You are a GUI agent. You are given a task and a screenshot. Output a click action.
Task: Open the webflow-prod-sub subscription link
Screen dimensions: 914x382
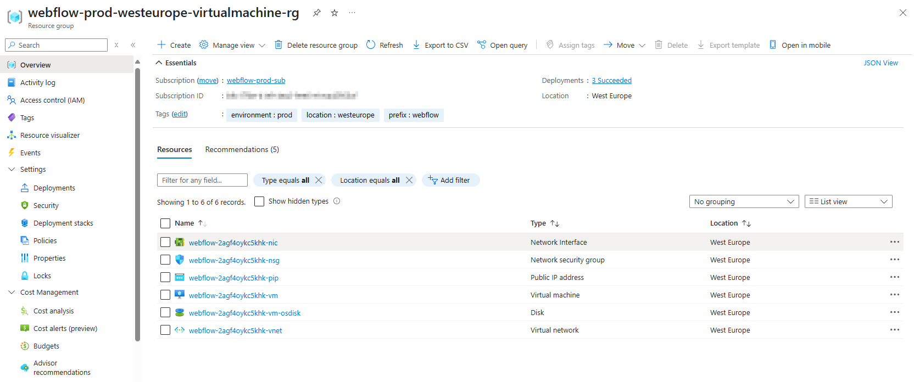pyautogui.click(x=256, y=81)
